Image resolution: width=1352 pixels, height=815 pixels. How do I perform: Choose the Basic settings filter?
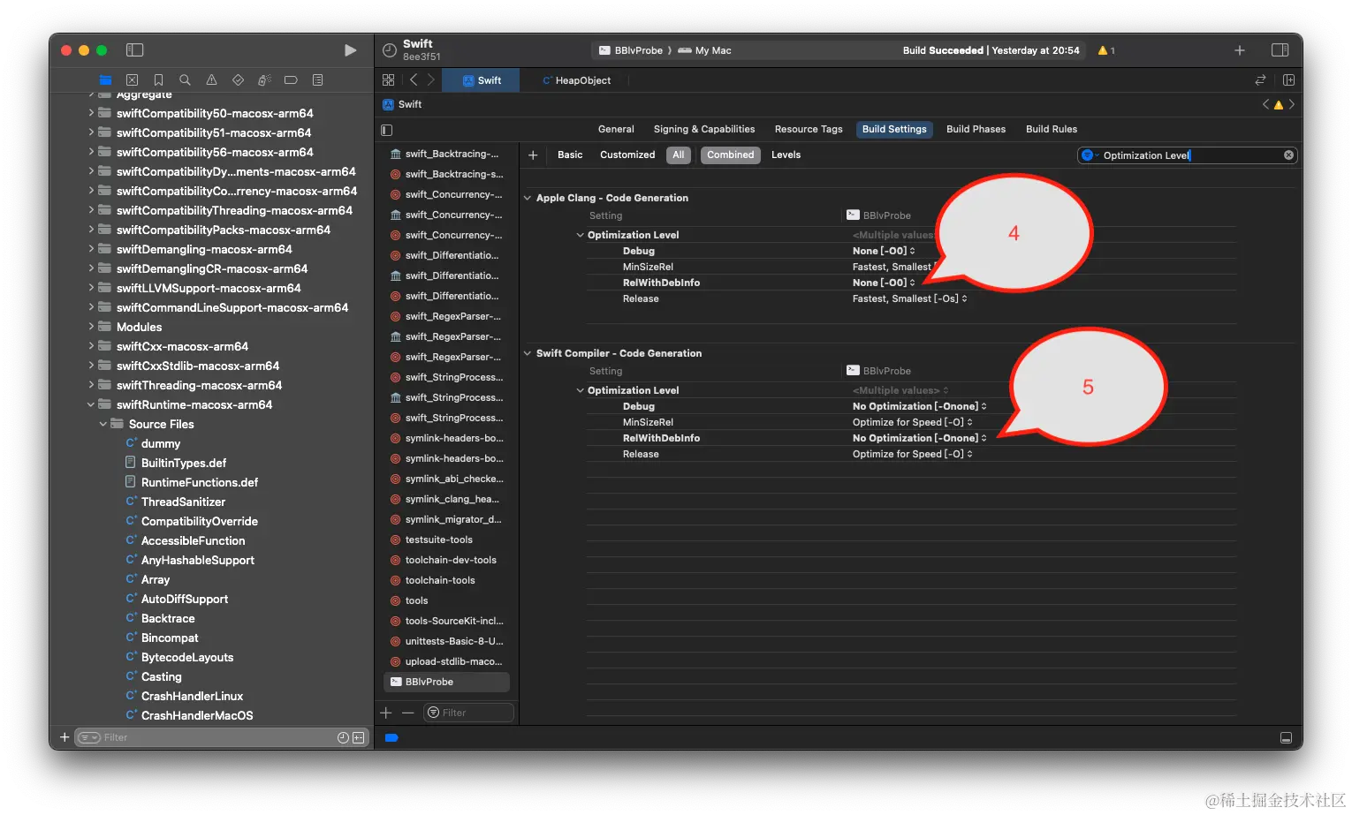[x=570, y=155]
